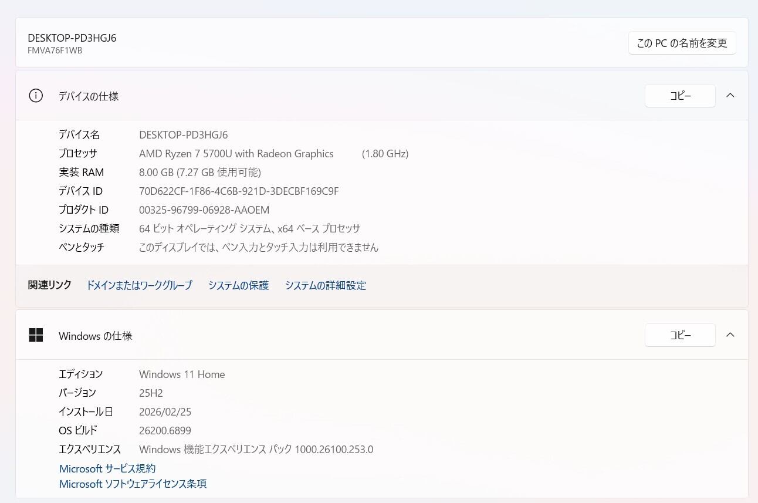758x503 pixels.
Task: Click the Windows logo icon beside Windows の仕様
Action: pos(36,335)
